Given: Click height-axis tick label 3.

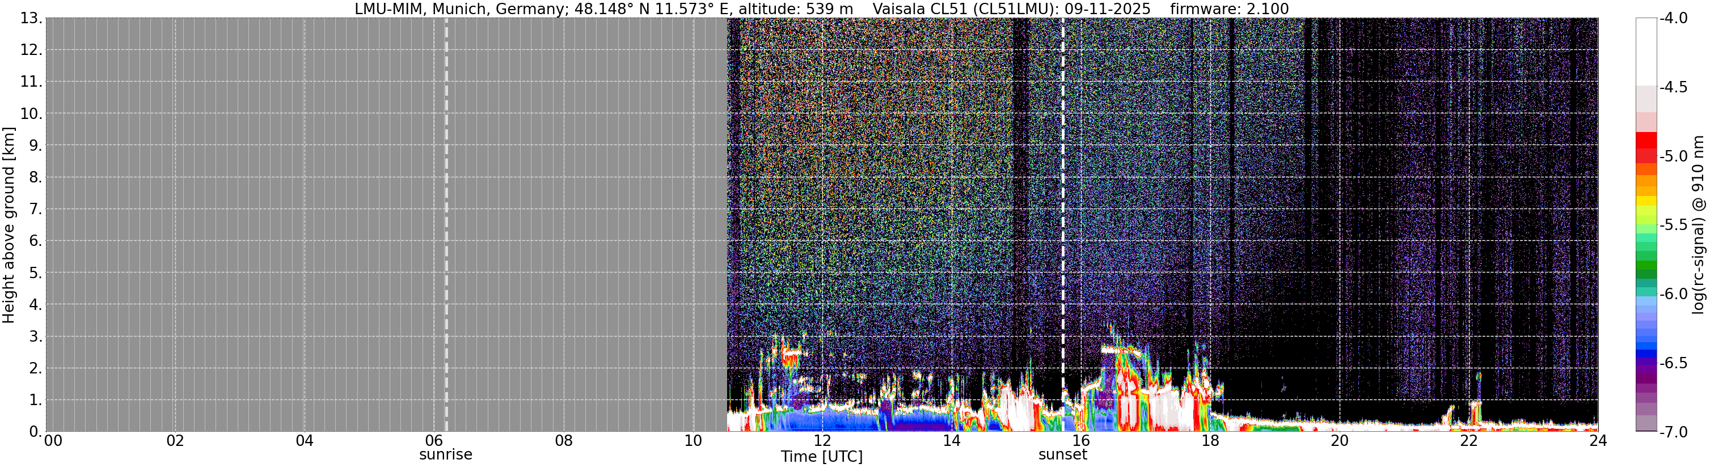Looking at the screenshot, I should click(35, 337).
